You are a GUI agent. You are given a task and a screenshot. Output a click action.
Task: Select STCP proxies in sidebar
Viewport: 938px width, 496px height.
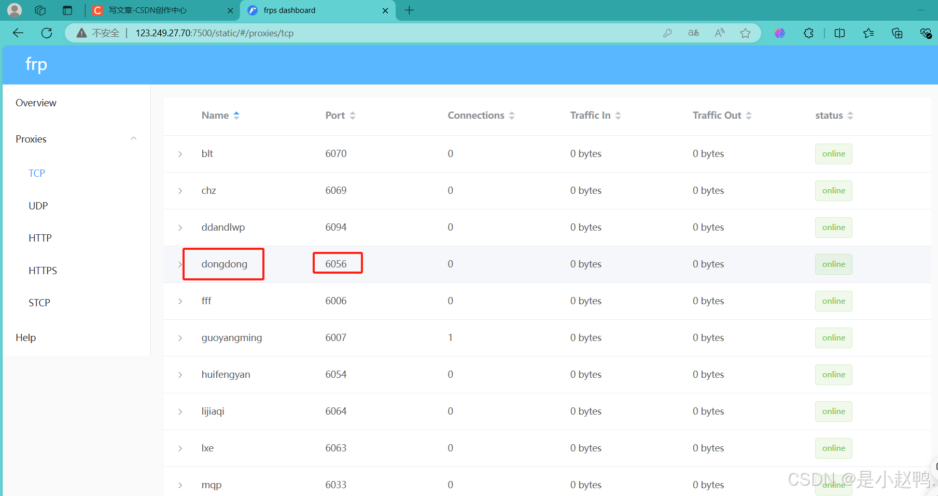click(x=39, y=303)
